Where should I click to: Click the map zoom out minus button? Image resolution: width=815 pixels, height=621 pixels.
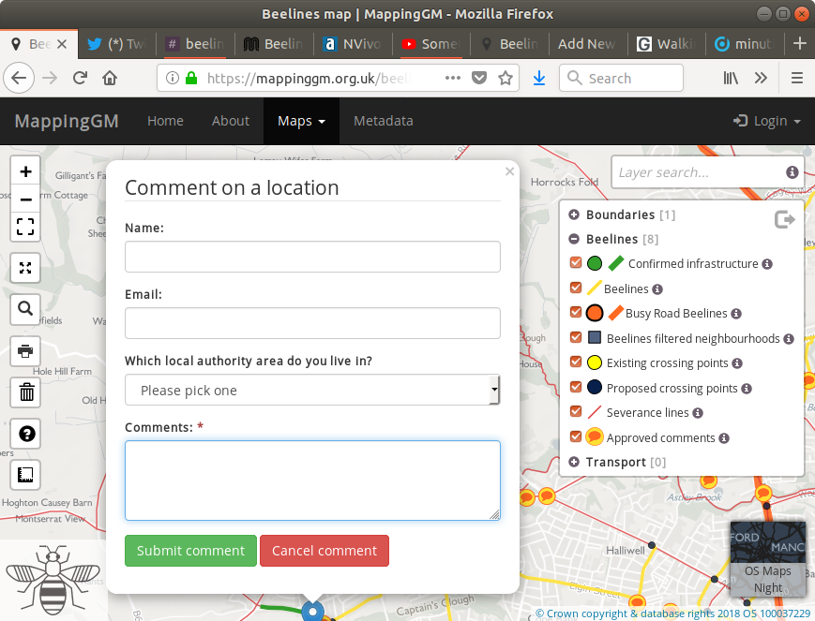(25, 199)
